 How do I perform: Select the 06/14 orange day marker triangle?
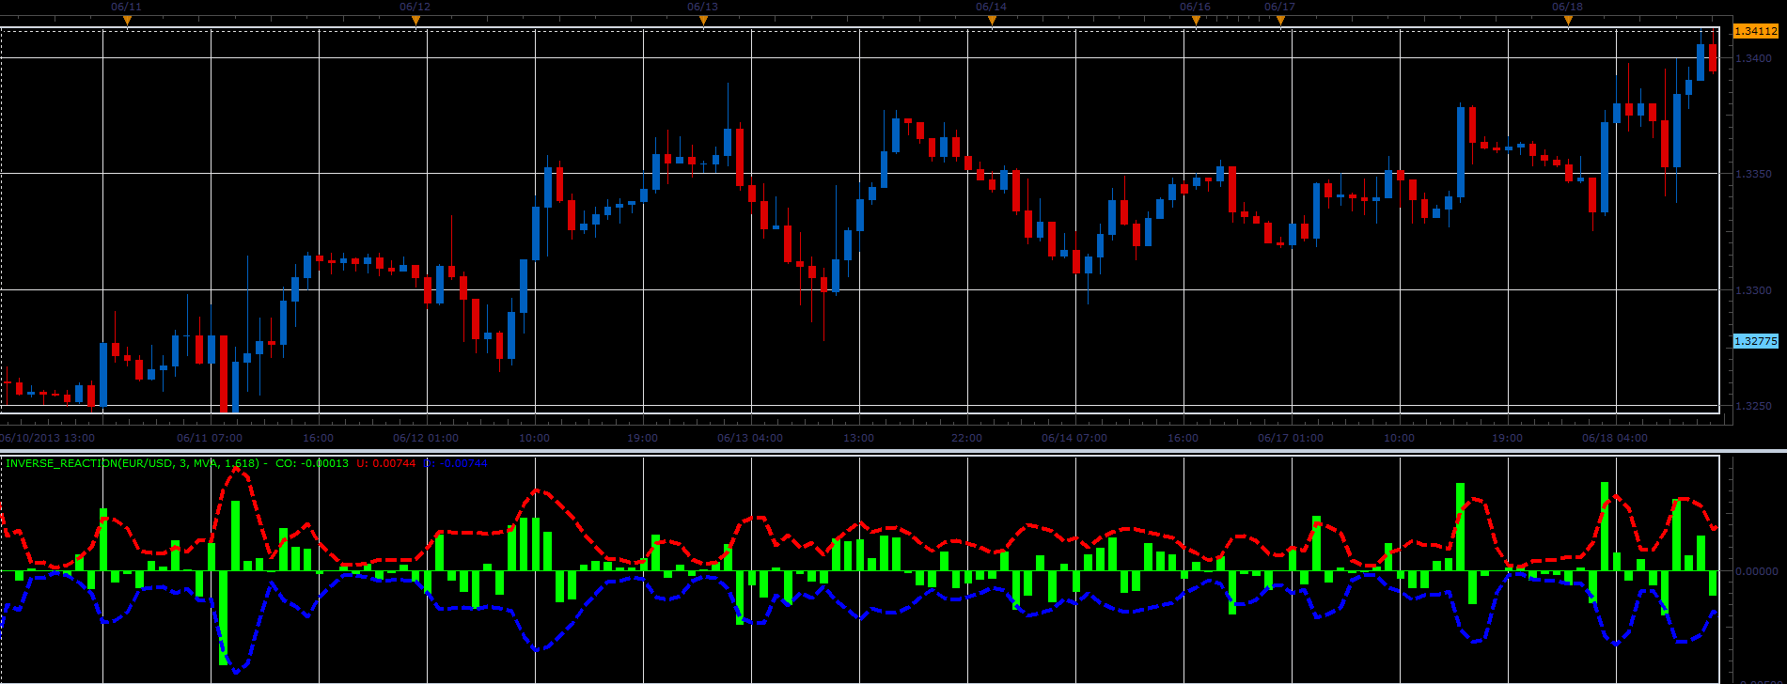point(992,21)
